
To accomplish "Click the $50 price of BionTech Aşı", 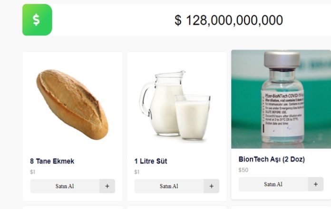I will [243, 170].
